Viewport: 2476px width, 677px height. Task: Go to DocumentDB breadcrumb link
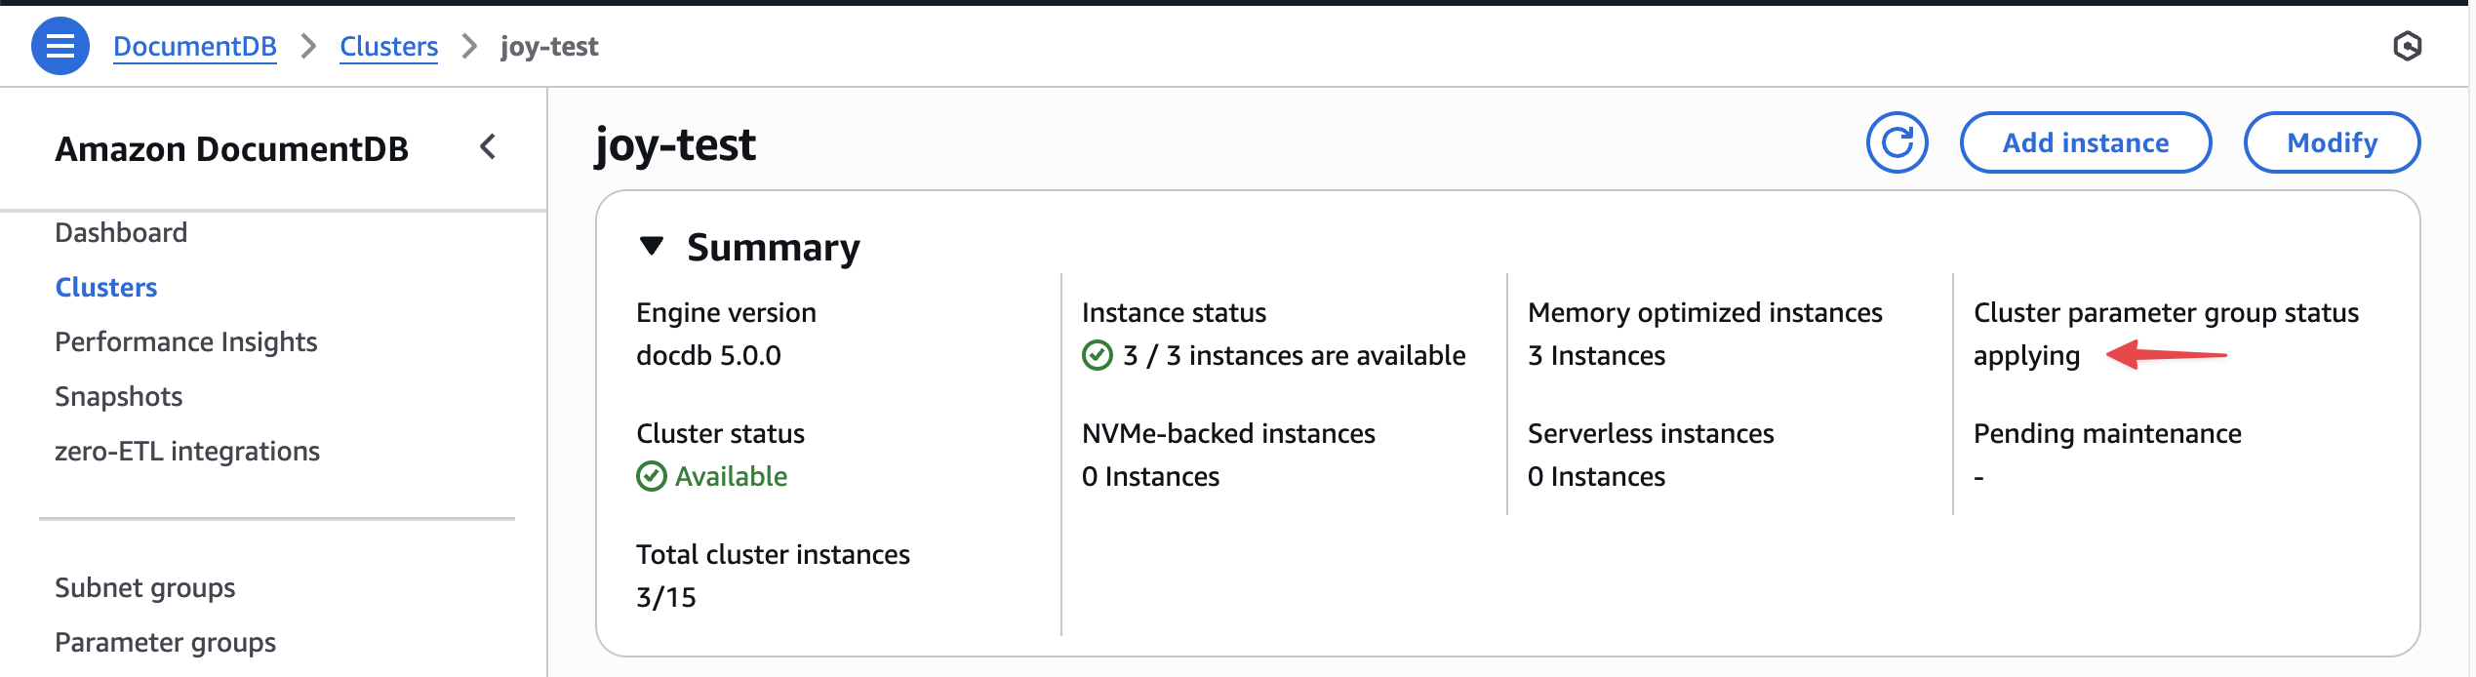tap(195, 46)
